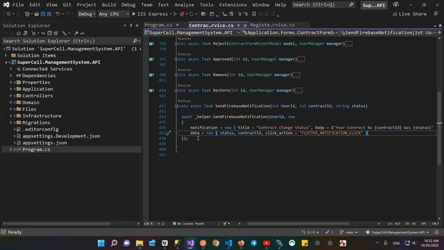The image size is (444, 250).
Task: Click the No issues found indicator
Action: pyautogui.click(x=188, y=224)
